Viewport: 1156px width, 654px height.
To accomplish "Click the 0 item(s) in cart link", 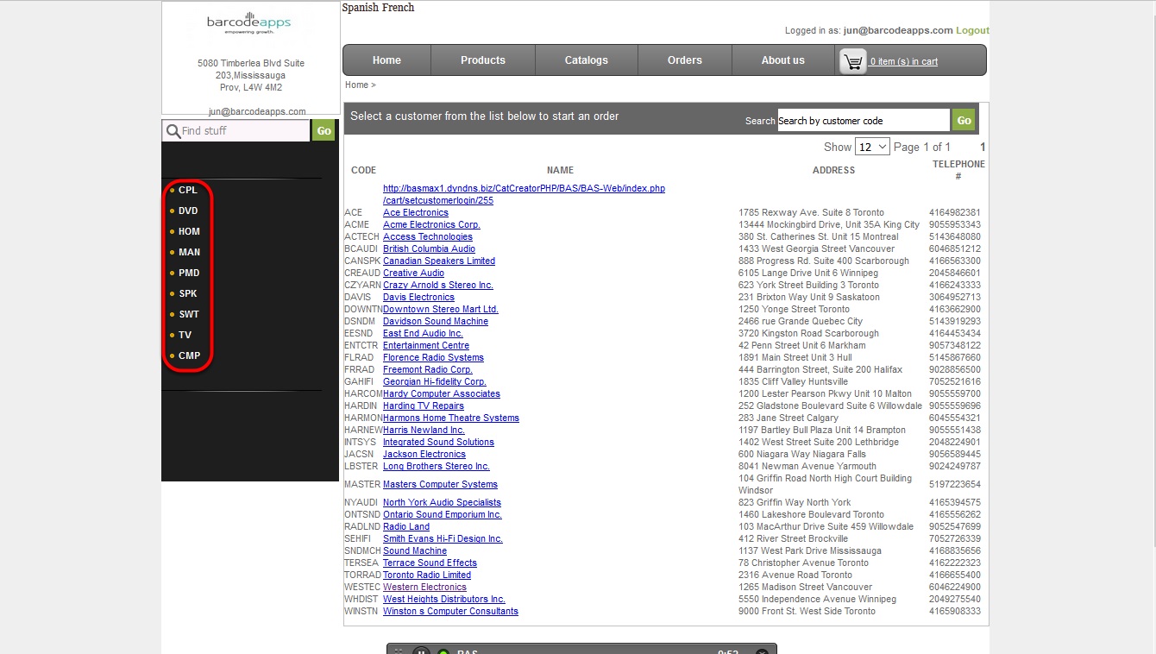I will tap(904, 61).
